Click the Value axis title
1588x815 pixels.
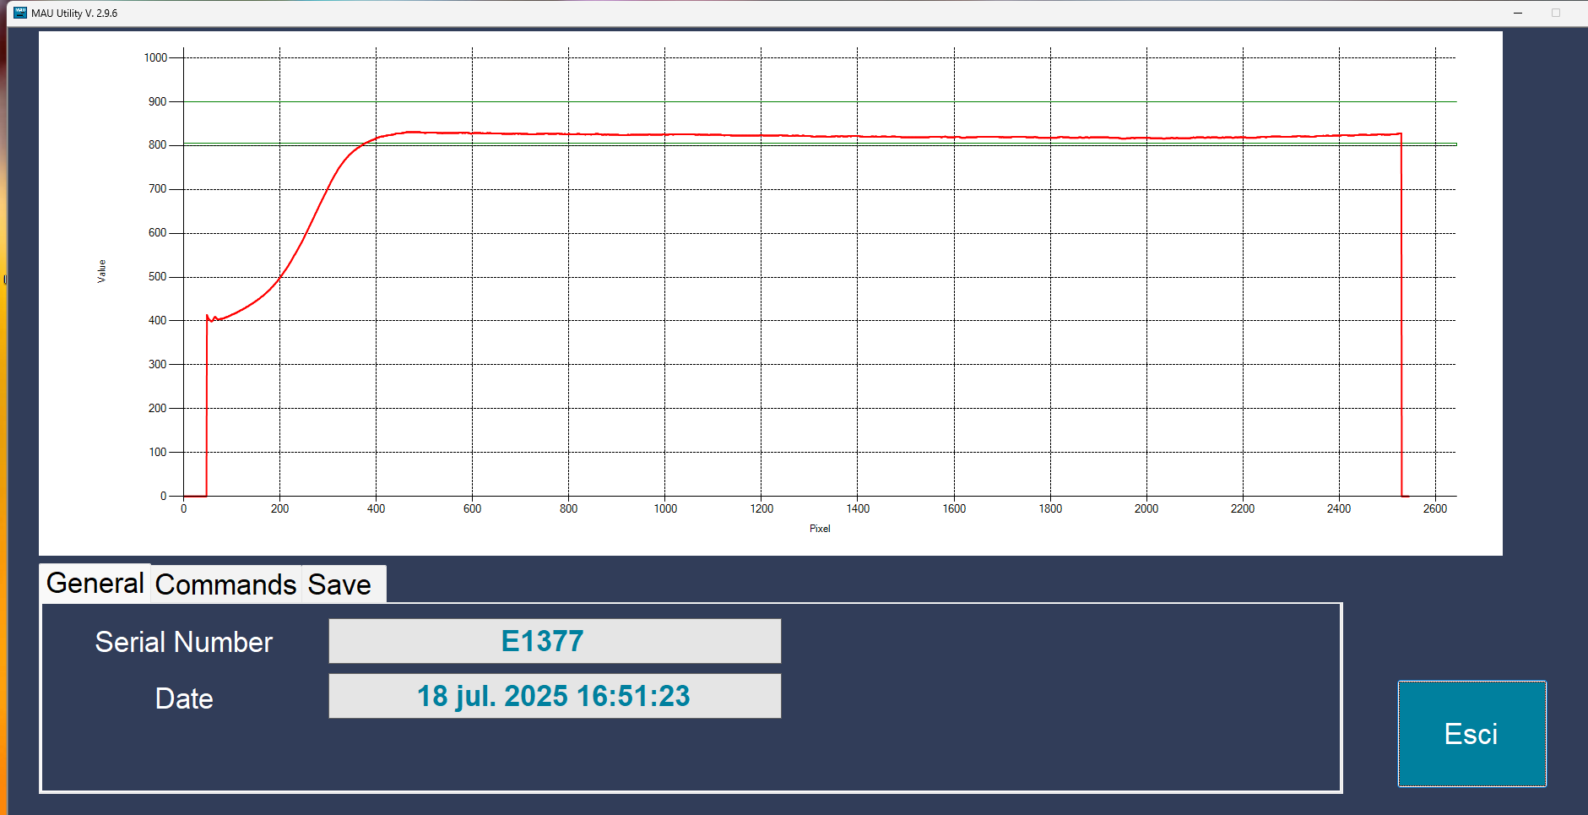click(x=101, y=271)
